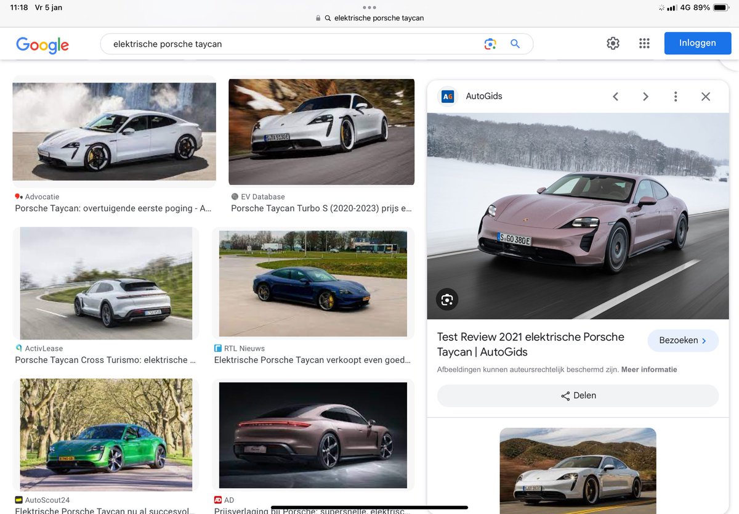Viewport: 739px width, 514px height.
Task: Click 'Porsche Taycan: overtuigende eerste poging' caption
Action: pos(113,208)
